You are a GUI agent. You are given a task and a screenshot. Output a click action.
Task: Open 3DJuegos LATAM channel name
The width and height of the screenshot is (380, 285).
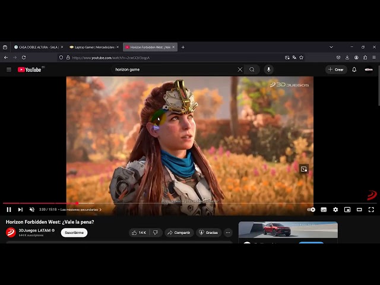34,230
